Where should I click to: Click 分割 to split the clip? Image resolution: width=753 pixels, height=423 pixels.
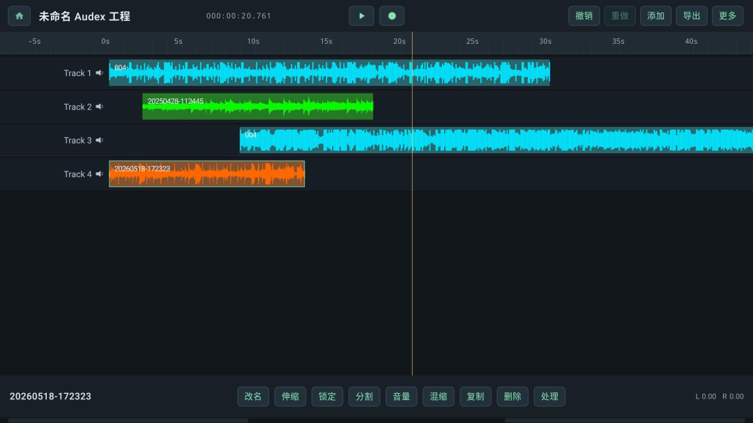(364, 397)
